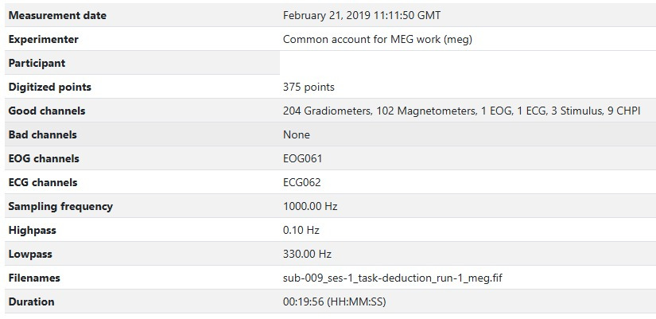Viewport: 656px width, 319px height.
Task: Select the 204 Gradiometers channel list text
Action: coord(461,111)
